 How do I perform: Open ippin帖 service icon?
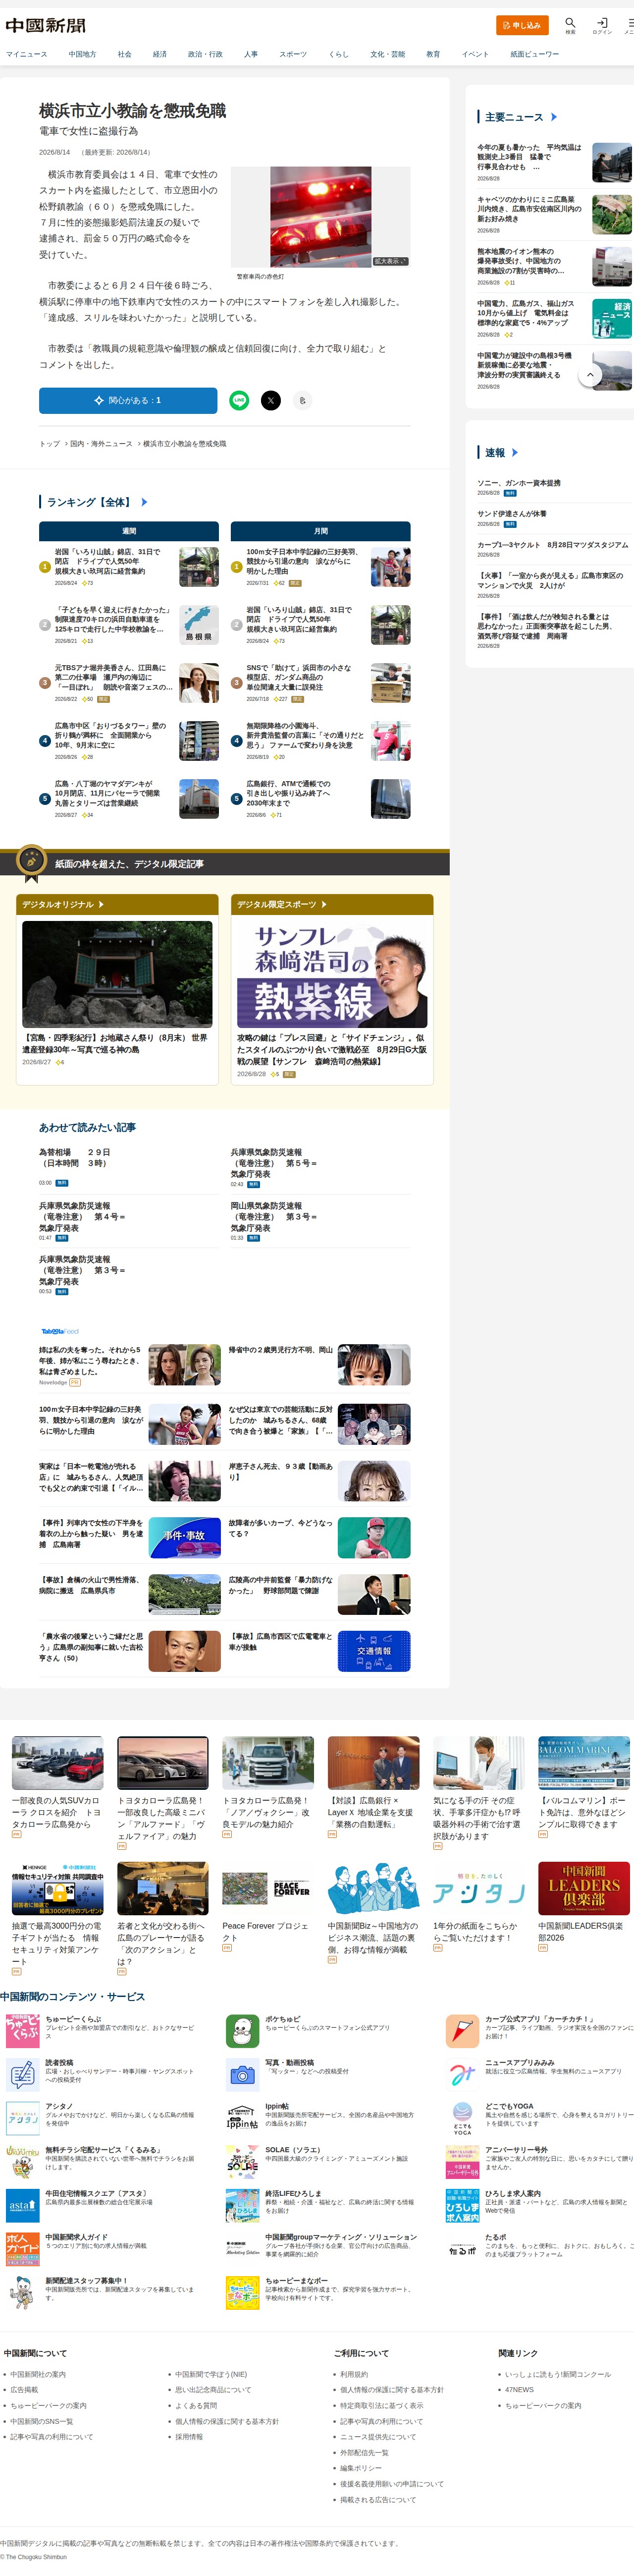(242, 2119)
